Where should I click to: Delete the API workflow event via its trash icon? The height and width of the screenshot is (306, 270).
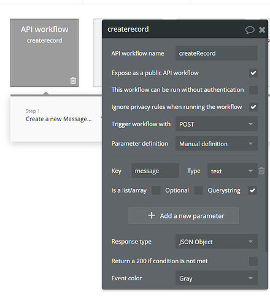[73, 80]
